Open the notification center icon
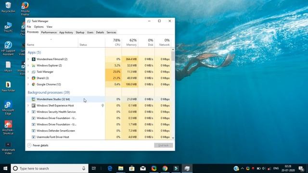This screenshot has height=173, width=308. (x=301, y=169)
